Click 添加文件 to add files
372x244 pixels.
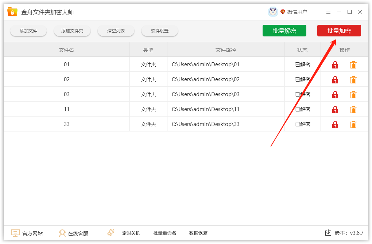pos(28,31)
